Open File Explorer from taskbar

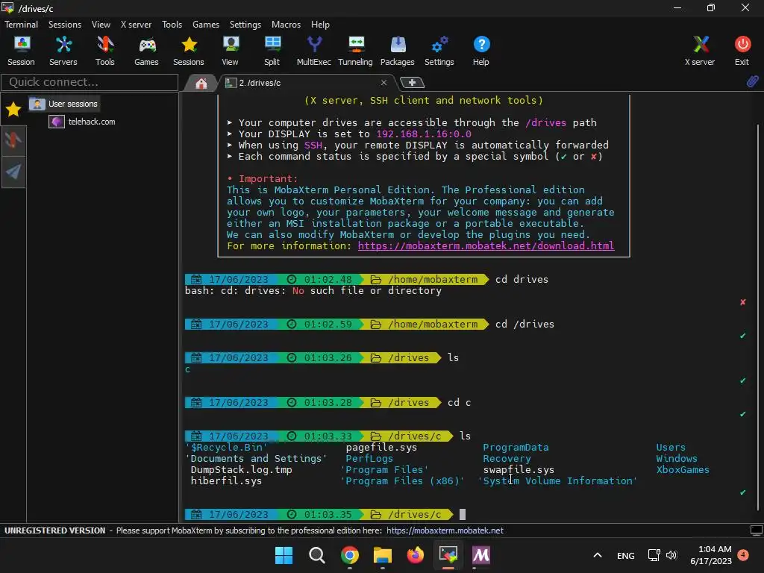coord(383,555)
